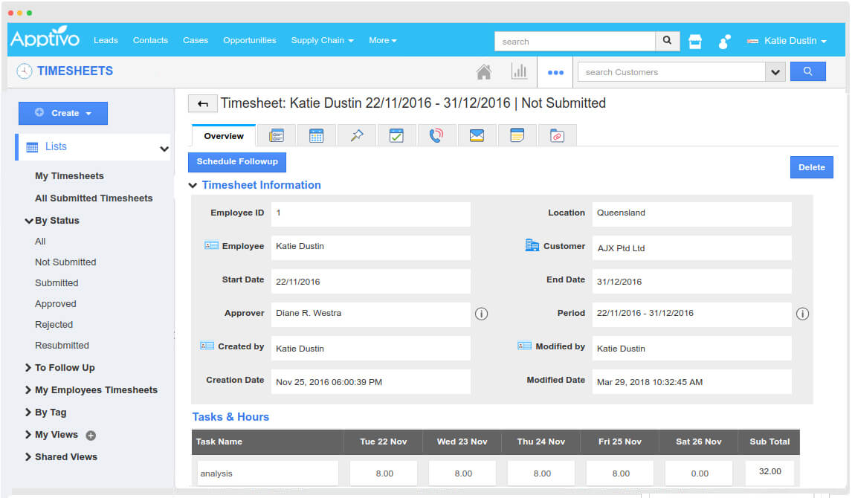Click the info icon next to Approver

coord(481,314)
